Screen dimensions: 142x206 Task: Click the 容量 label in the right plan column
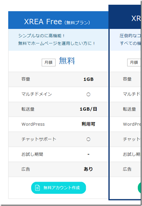(127, 79)
